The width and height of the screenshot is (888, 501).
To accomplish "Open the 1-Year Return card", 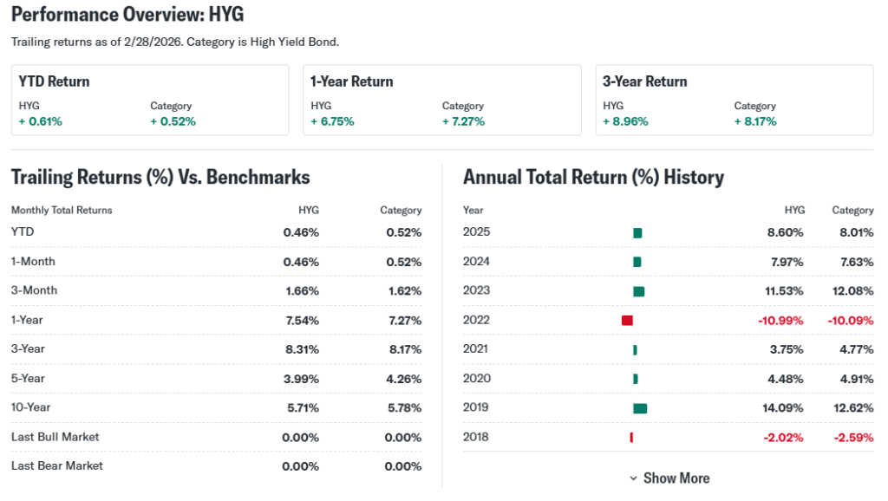I will coord(441,100).
